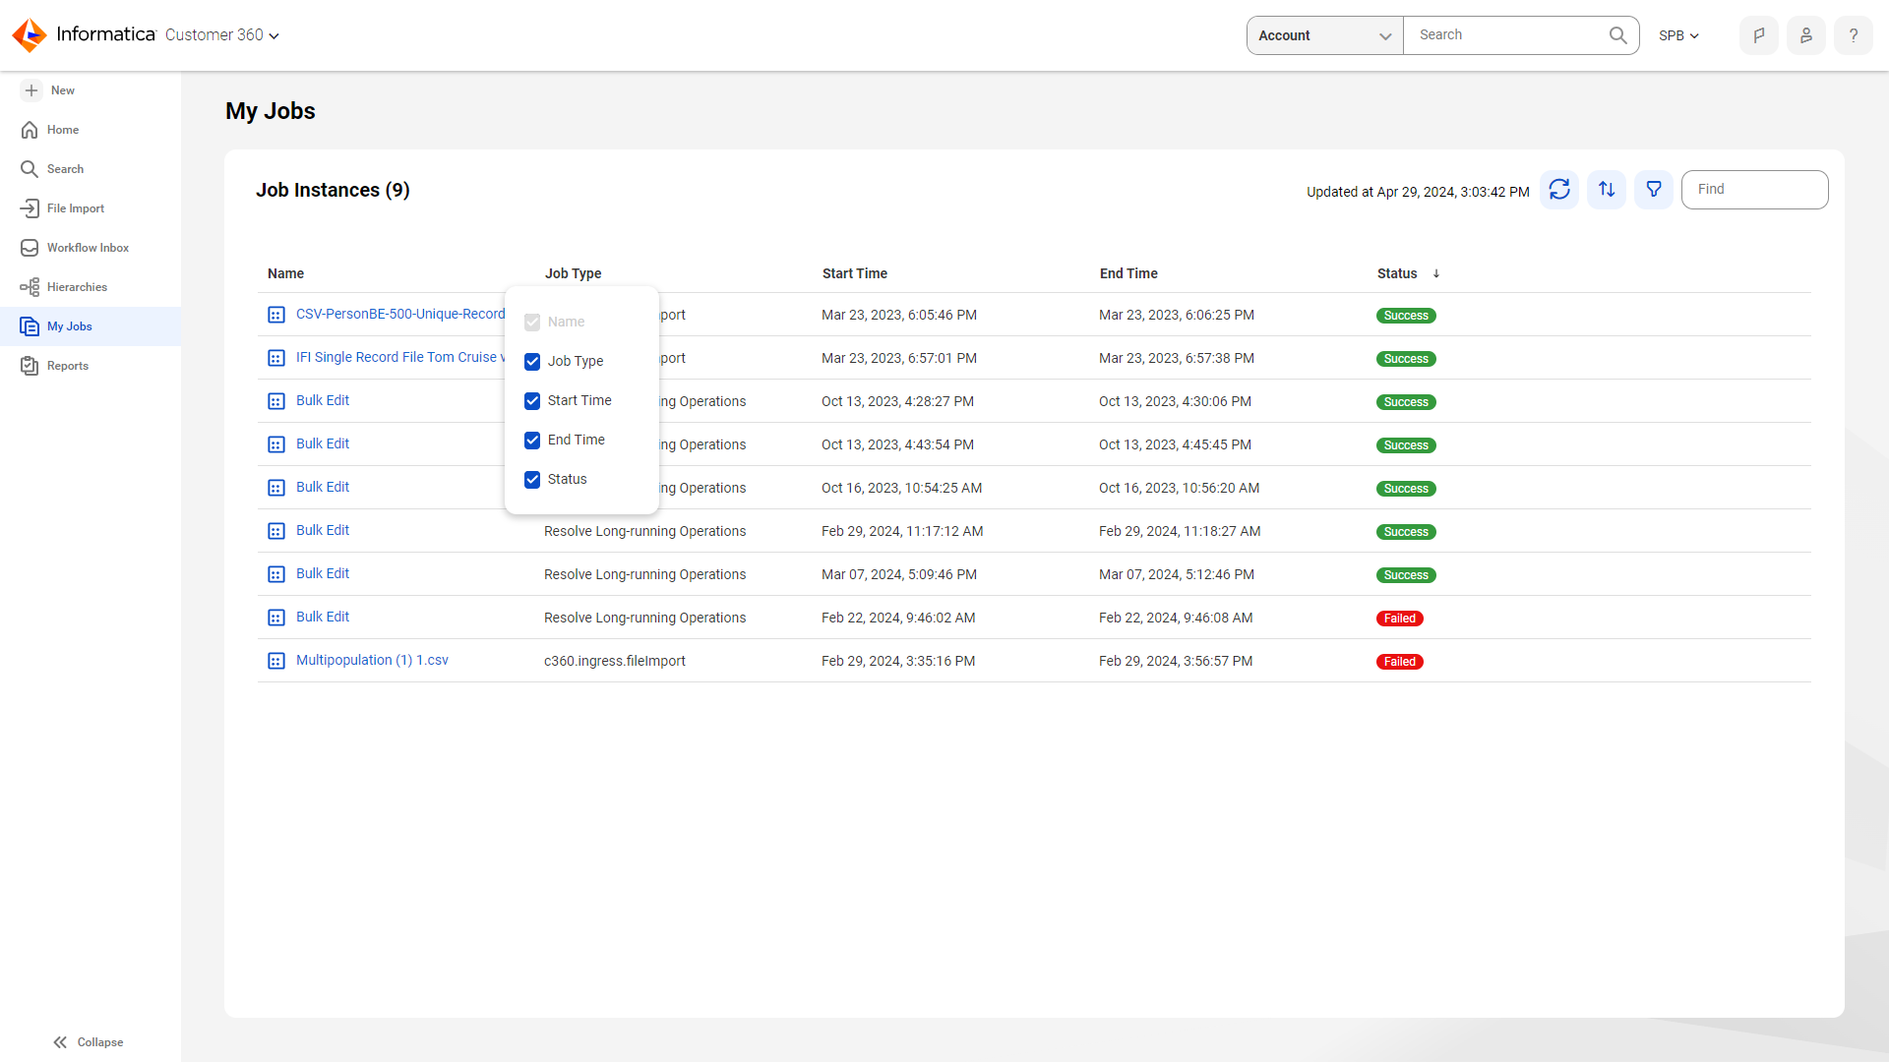Click job icon beside CSV-PersonBE-500-Unique-Record
Viewport: 1889px width, 1062px height.
pos(276,315)
